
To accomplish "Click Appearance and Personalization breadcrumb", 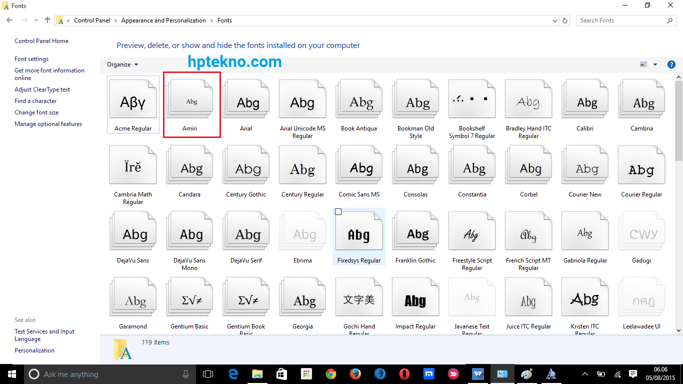I will pos(163,20).
